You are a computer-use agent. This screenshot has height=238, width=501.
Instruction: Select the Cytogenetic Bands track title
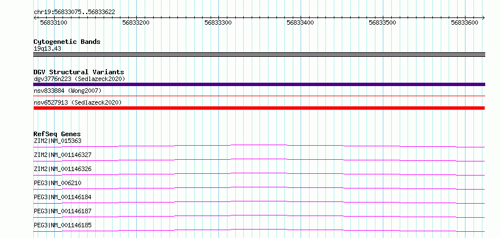pos(67,42)
